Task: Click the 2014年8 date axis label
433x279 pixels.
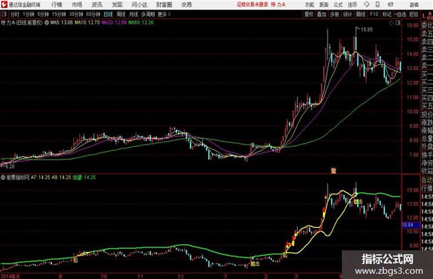Action: pos(10,276)
